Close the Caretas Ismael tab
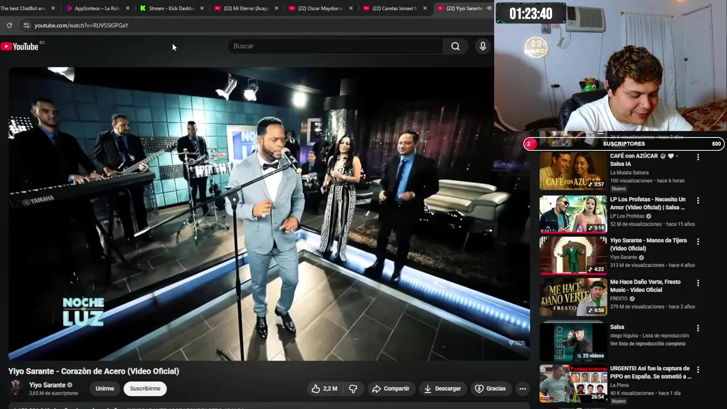 click(x=425, y=9)
